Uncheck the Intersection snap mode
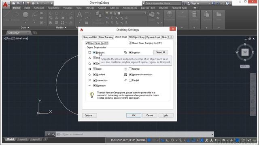This screenshot has width=259, height=145. click(94, 80)
